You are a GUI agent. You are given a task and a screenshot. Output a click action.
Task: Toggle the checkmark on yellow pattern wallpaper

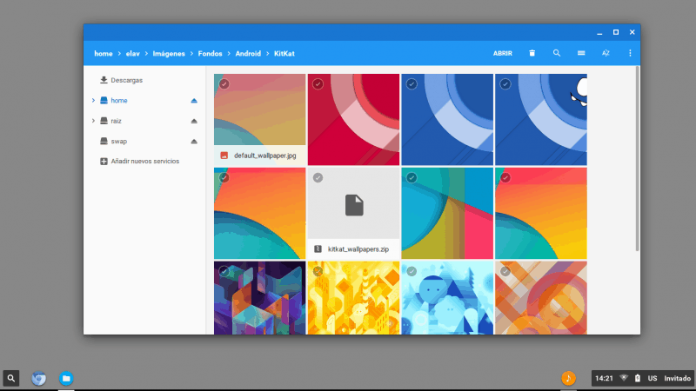click(x=318, y=271)
